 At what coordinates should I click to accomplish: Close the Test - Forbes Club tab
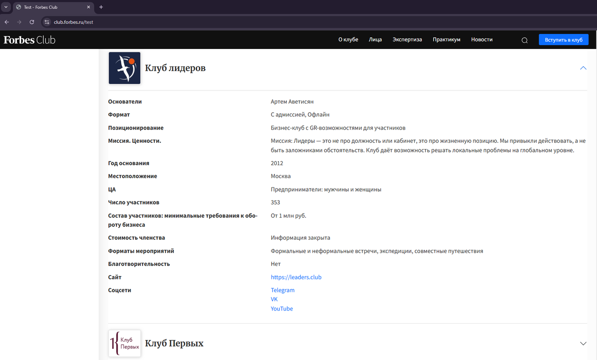click(x=89, y=7)
